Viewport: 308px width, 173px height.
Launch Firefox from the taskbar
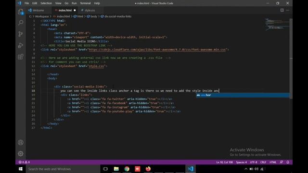point(148,169)
